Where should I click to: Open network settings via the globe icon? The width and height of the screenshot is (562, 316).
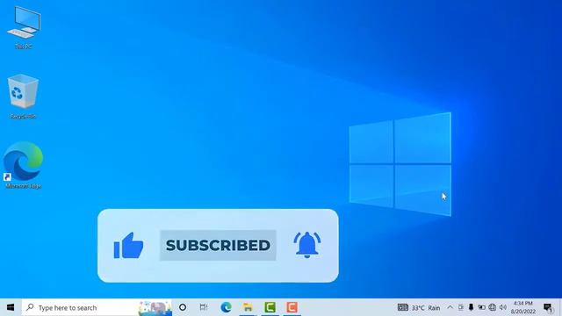click(x=493, y=307)
